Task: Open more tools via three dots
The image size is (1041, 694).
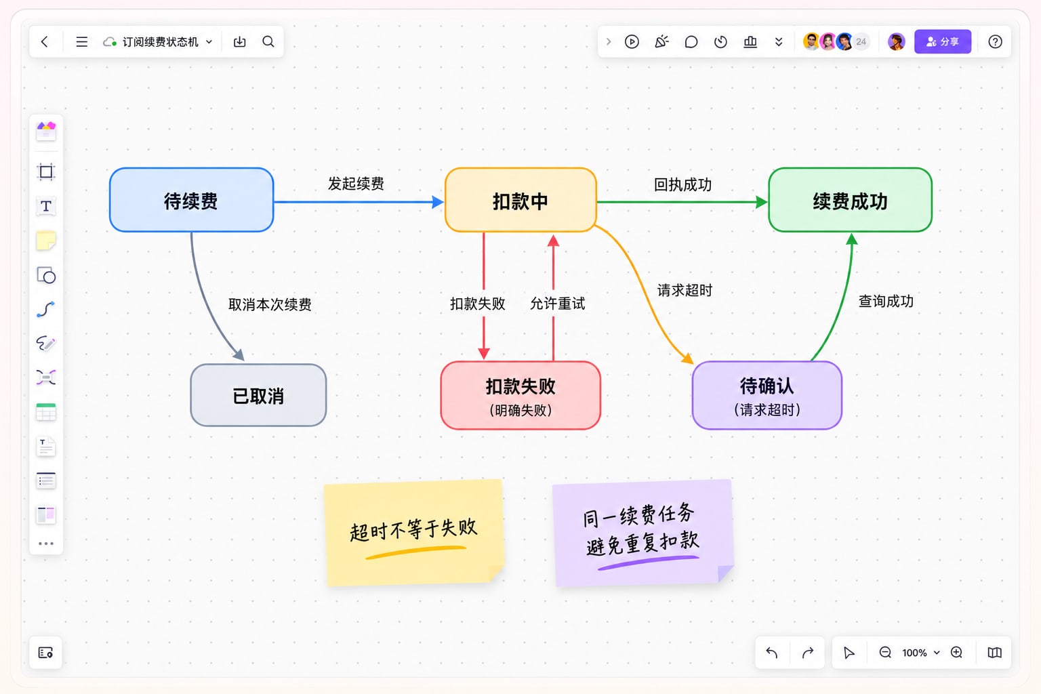Action: 46,544
